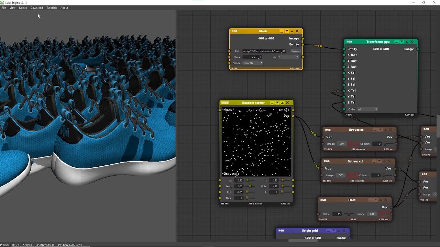Click the 3Vial Engine icon in title bar

click(x=2, y=2)
